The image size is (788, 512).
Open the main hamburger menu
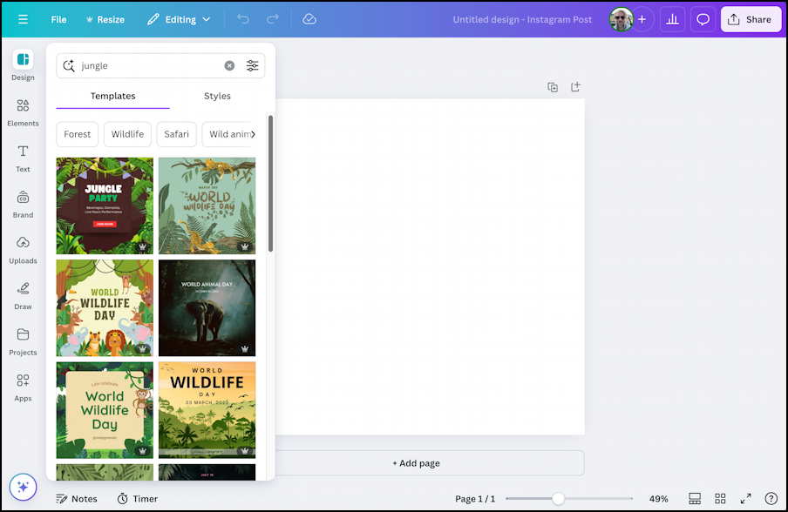[x=23, y=19]
